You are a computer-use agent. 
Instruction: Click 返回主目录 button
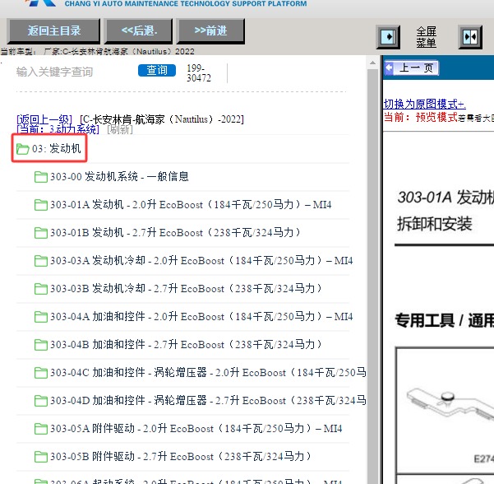[x=53, y=31]
